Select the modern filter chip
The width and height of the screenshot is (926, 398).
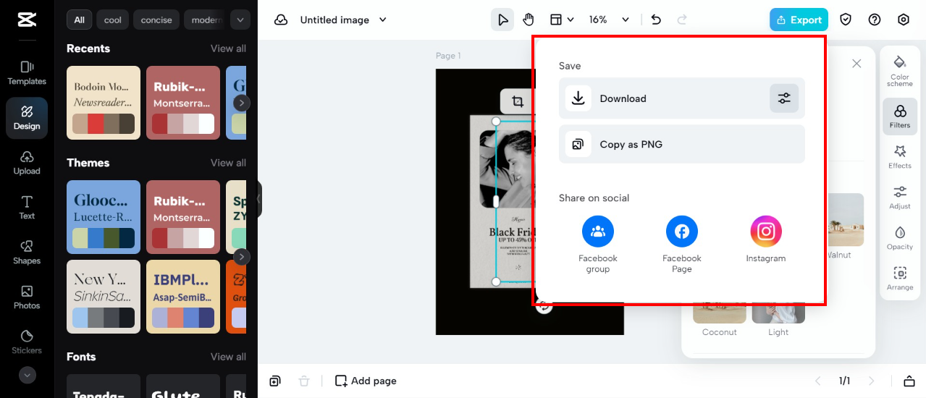[205, 20]
